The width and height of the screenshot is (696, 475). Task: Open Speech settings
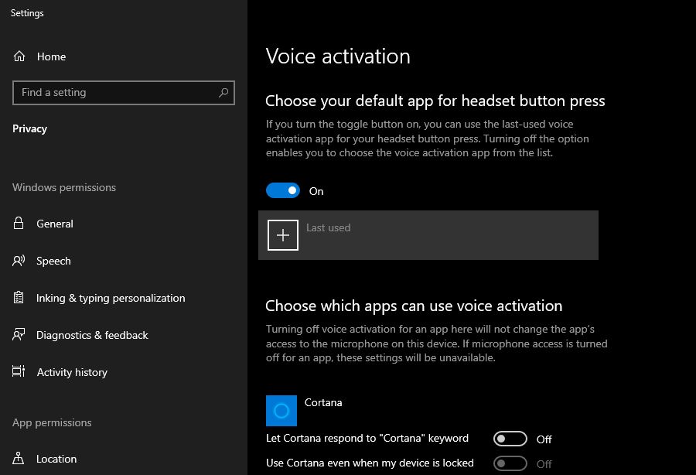coord(53,261)
